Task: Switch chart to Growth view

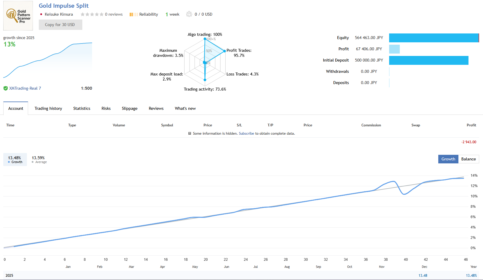Action: coord(448,159)
